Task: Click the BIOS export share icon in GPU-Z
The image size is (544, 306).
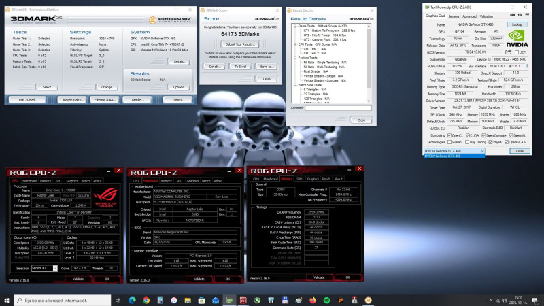Action: point(508,52)
